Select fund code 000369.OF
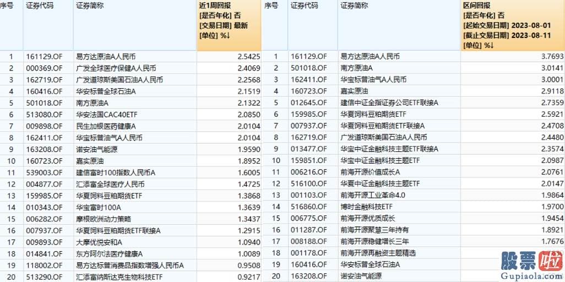Screen dimensions: 565x282 pos(44,68)
